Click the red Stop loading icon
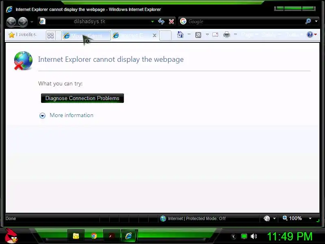 pyautogui.click(x=171, y=22)
